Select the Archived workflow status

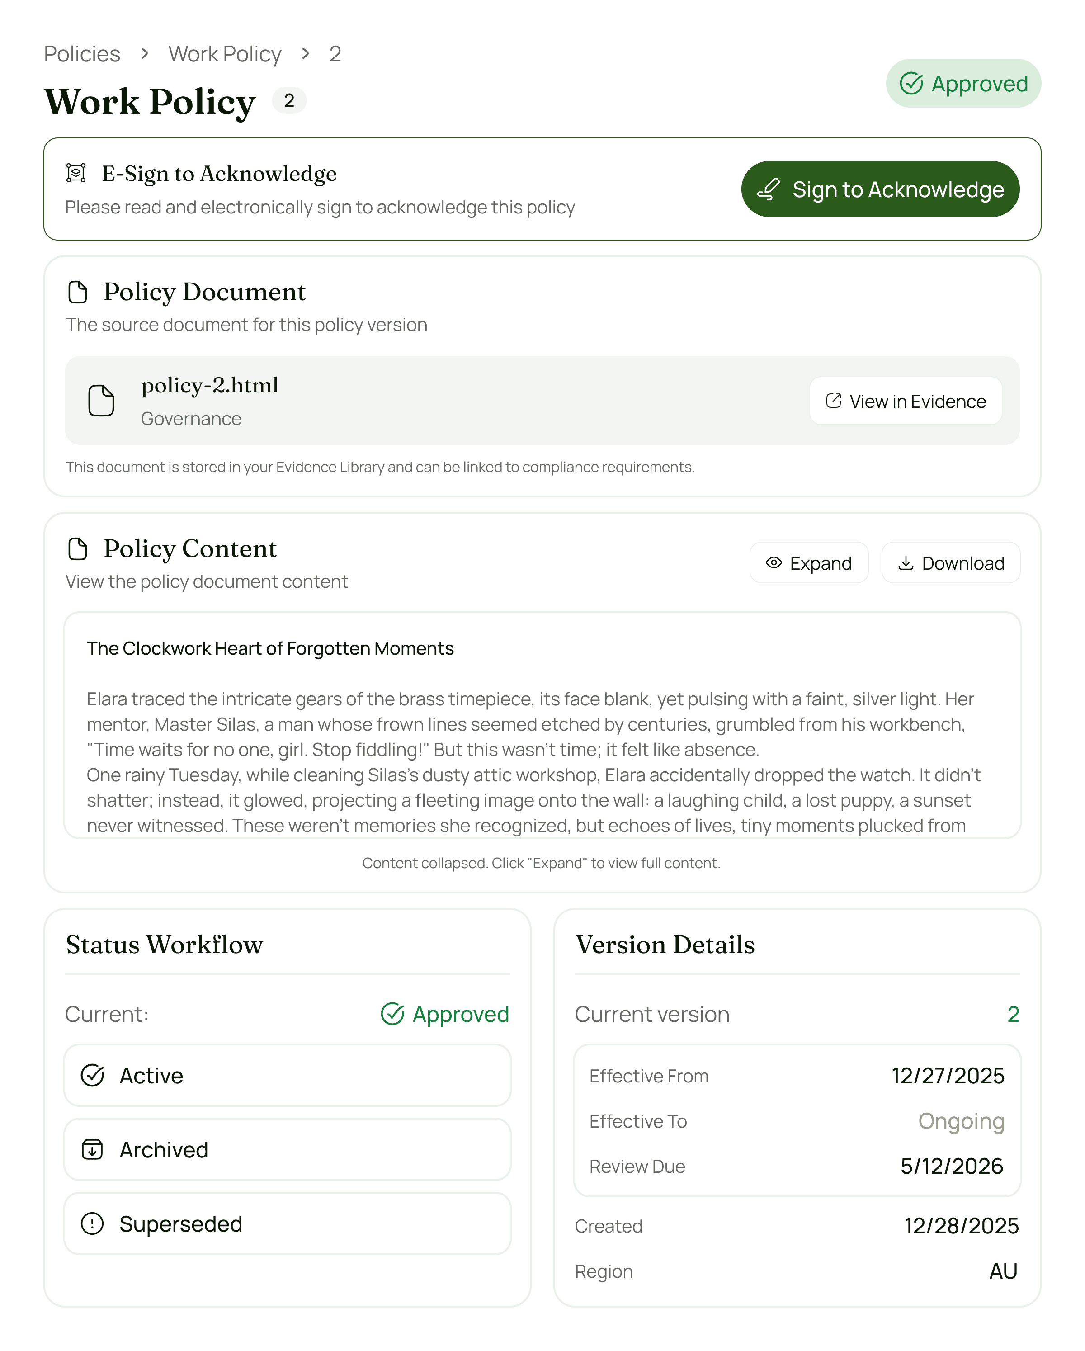click(x=287, y=1150)
